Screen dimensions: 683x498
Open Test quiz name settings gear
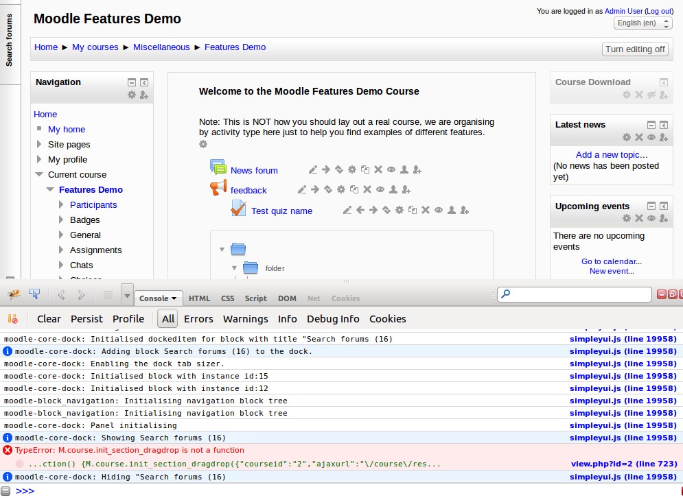point(400,211)
